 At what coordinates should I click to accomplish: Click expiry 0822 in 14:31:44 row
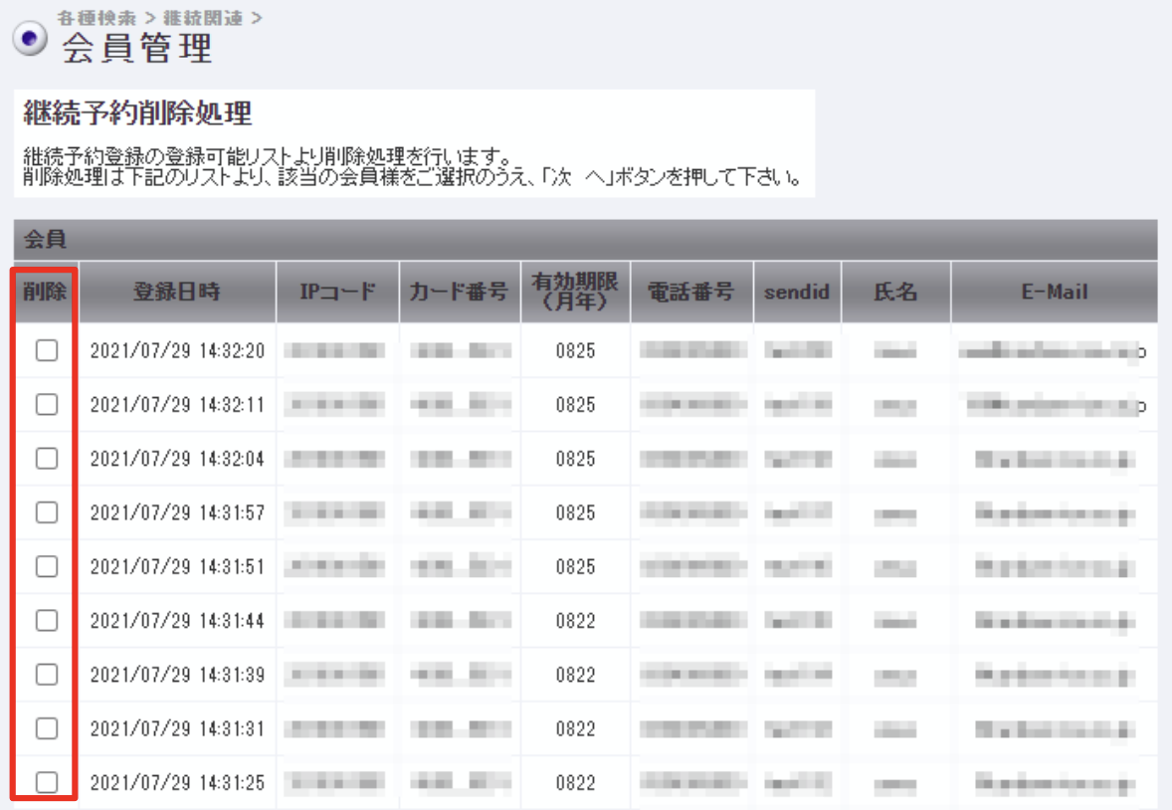click(575, 621)
